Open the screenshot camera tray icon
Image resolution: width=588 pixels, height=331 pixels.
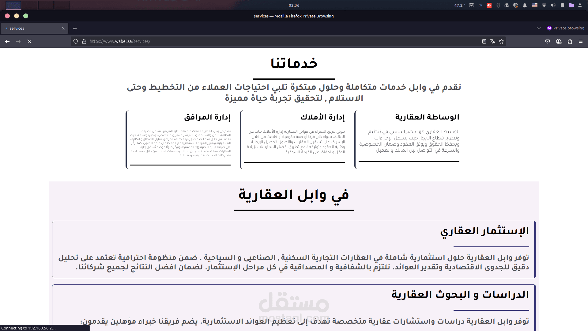[x=472, y=5]
